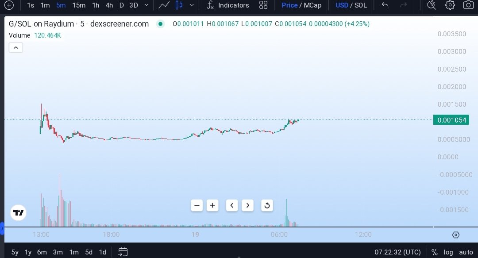
Task: Switch chart to Price mode
Action: (289, 5)
